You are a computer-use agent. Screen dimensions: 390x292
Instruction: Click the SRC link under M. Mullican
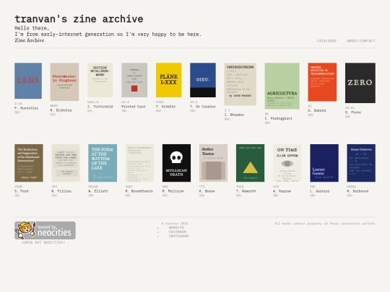tap(165, 195)
